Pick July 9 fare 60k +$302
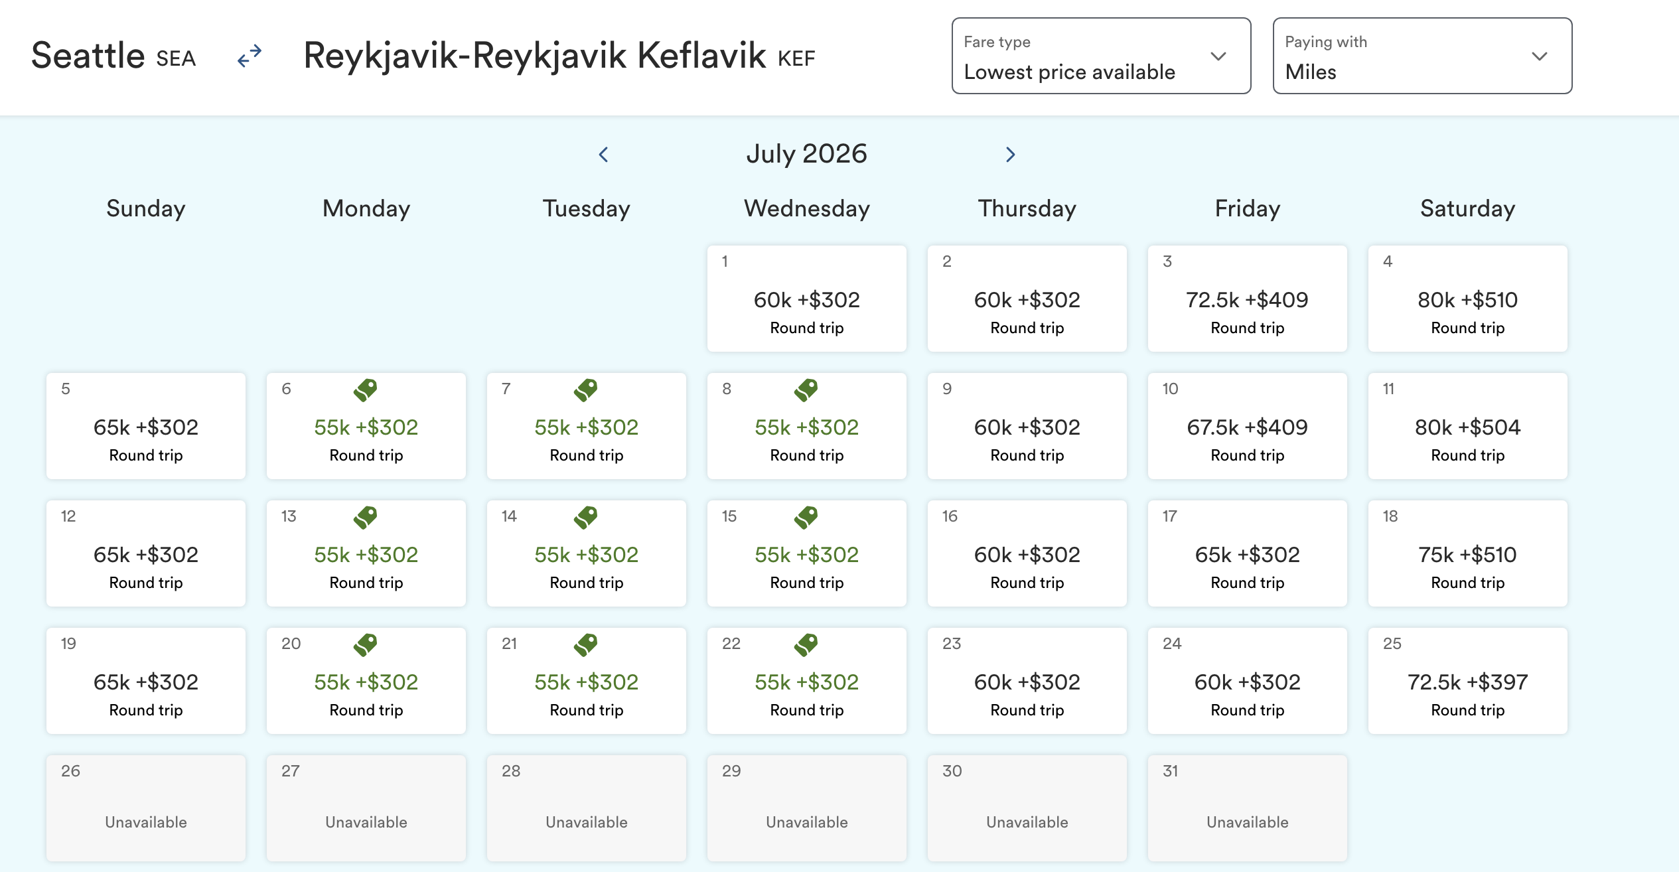The image size is (1679, 872). [1027, 426]
